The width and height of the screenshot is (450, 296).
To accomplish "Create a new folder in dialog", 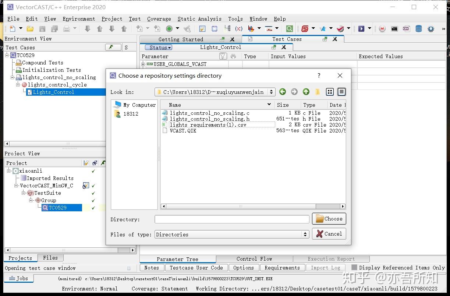I will (318, 92).
